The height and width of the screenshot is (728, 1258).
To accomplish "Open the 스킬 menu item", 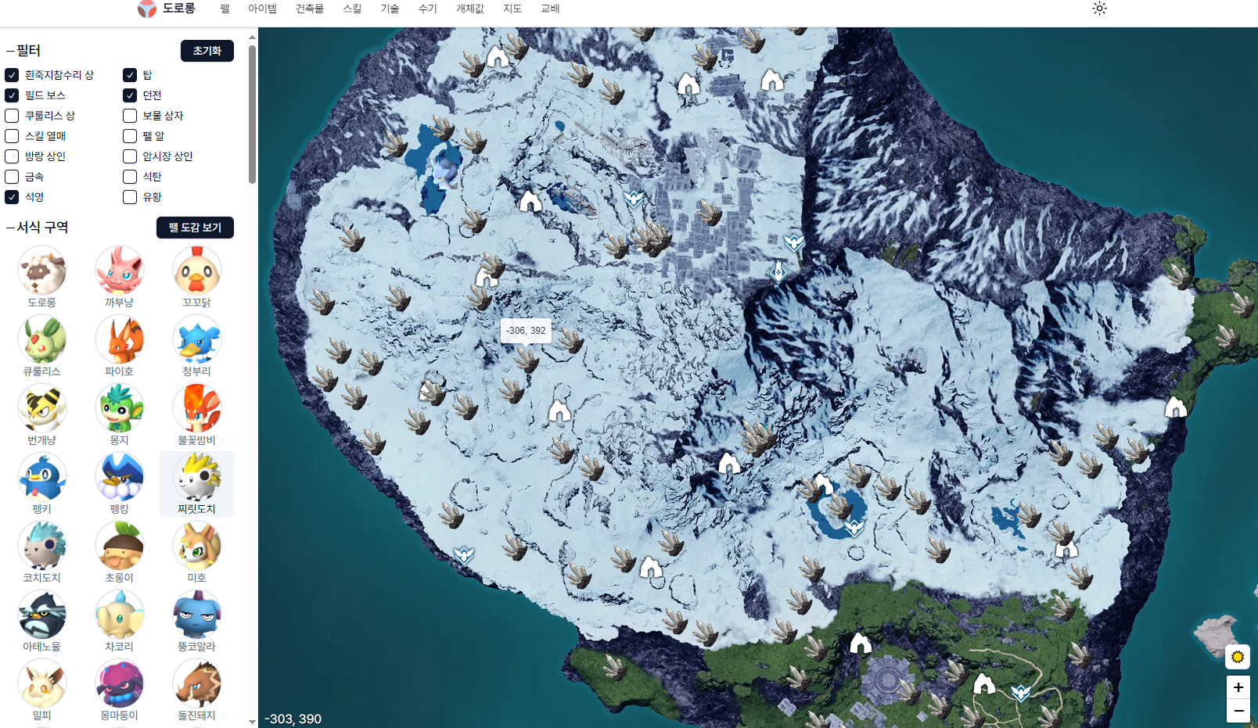I will pyautogui.click(x=352, y=9).
